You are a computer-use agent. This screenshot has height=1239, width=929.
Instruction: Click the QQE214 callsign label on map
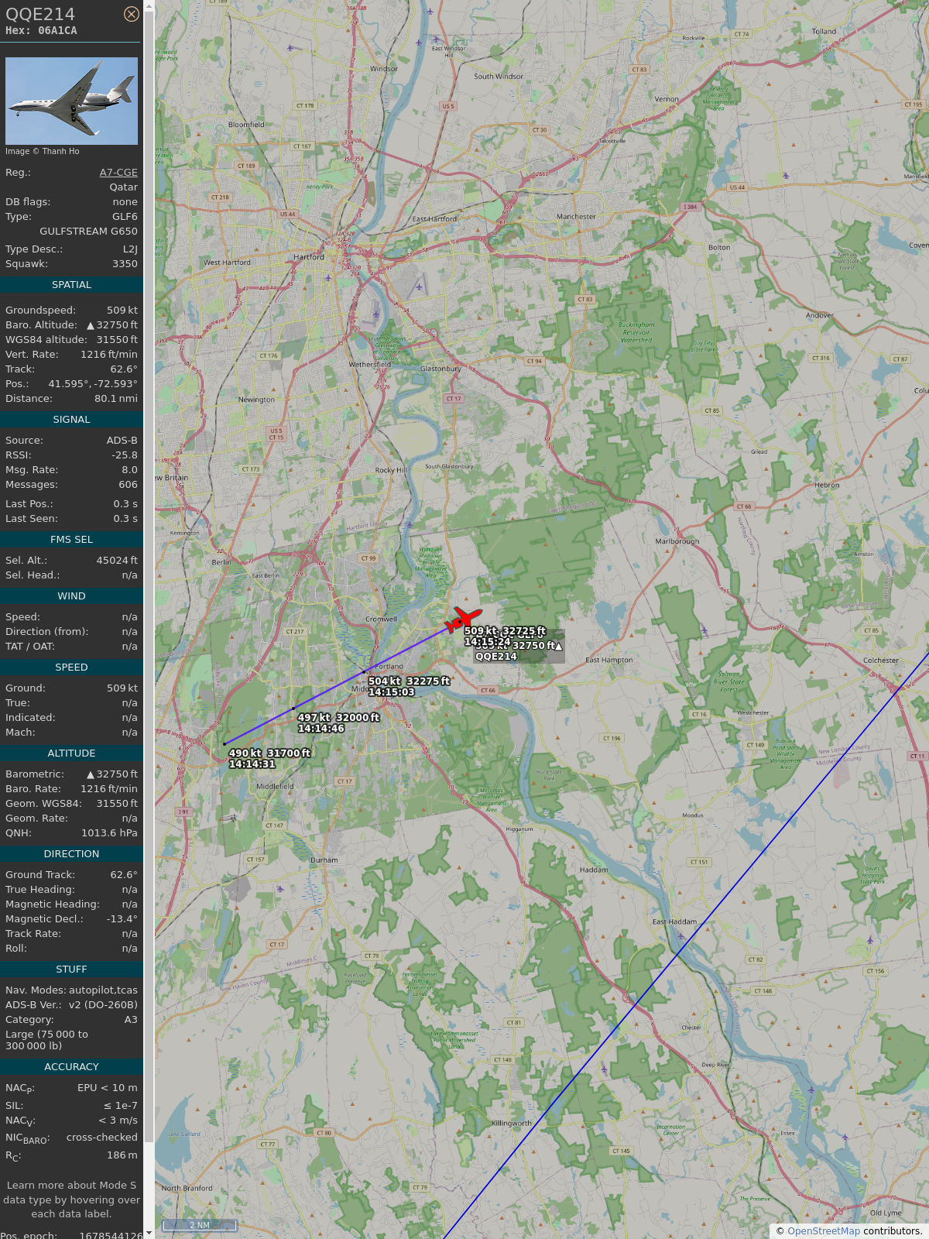tap(495, 657)
